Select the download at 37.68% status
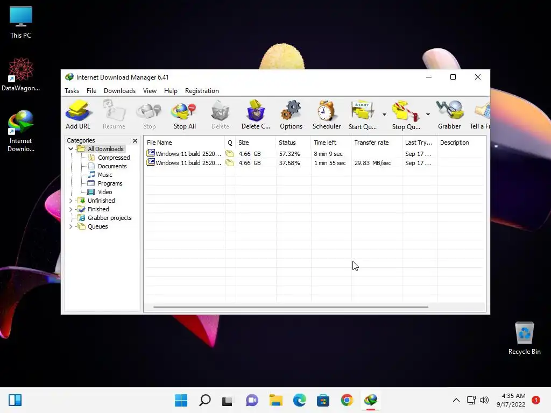This screenshot has width=551, height=413. (314, 163)
